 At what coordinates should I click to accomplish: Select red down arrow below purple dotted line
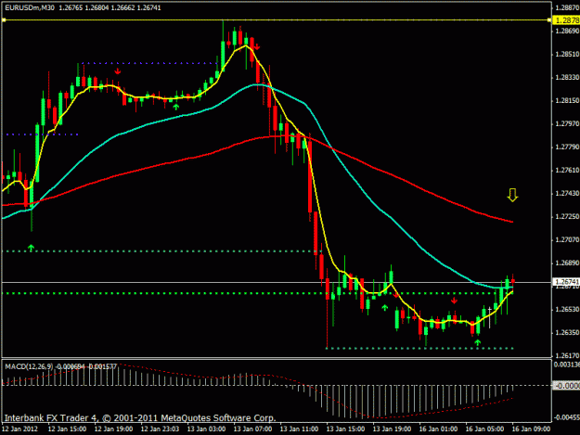click(118, 71)
